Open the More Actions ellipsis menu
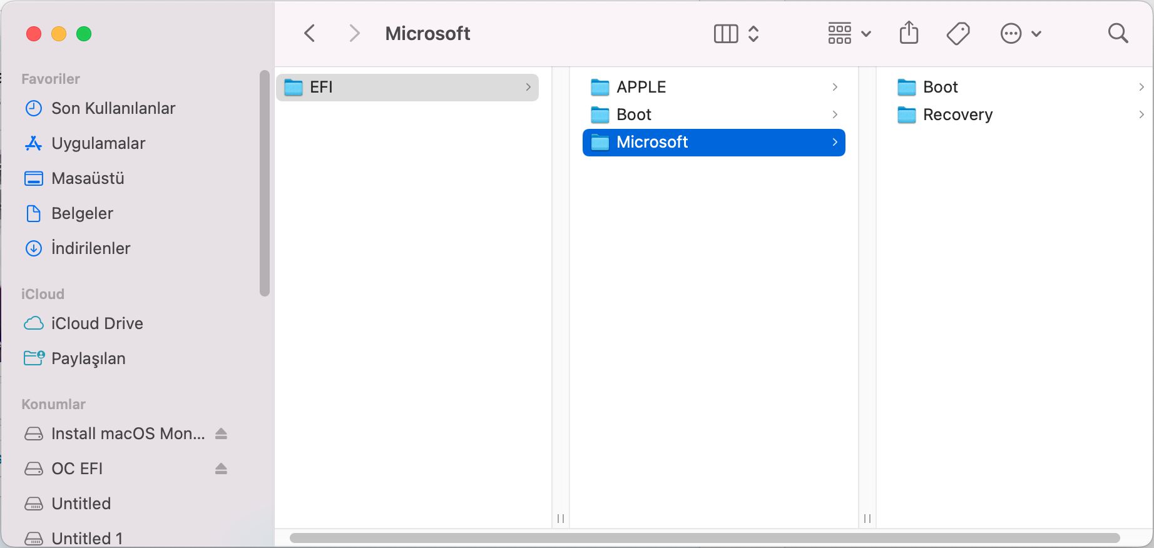The image size is (1154, 548). pyautogui.click(x=1021, y=33)
